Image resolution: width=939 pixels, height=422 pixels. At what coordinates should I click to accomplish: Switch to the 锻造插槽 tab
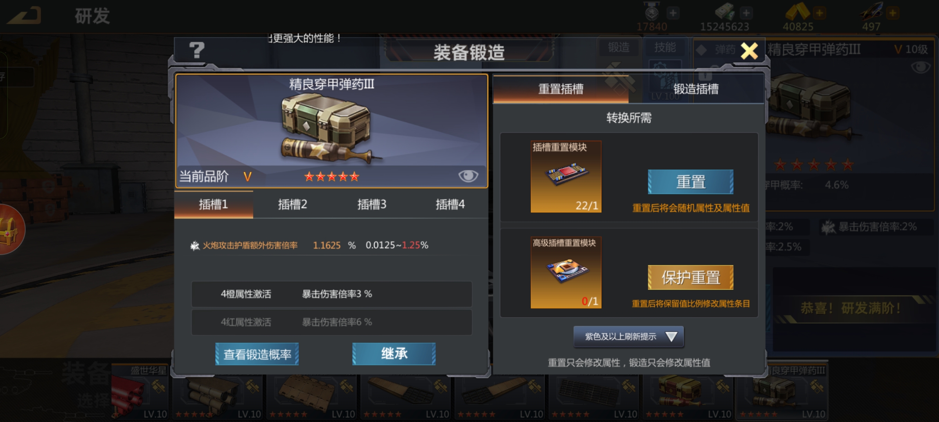coord(696,89)
